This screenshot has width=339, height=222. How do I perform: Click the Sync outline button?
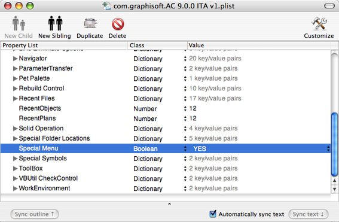[34, 214]
